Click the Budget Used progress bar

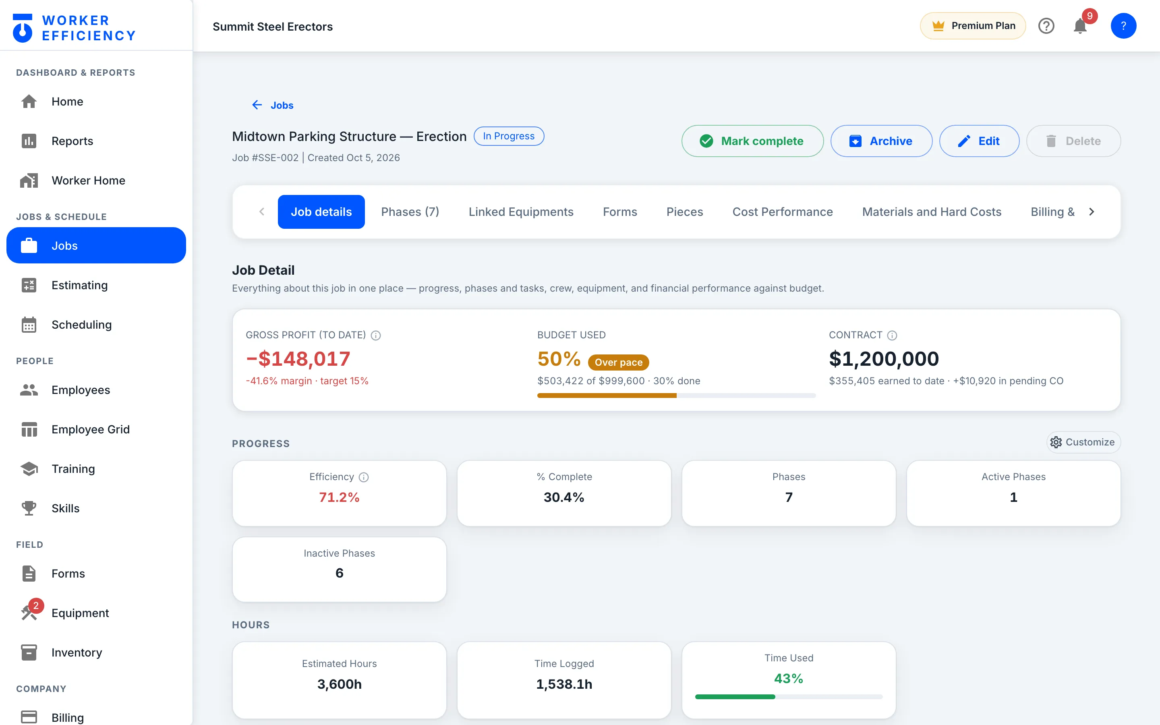pyautogui.click(x=676, y=396)
